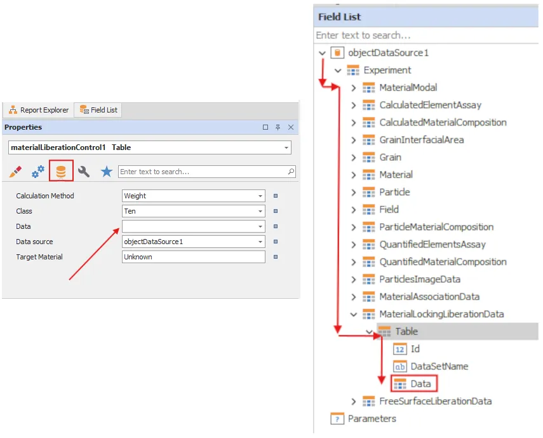Open the Appearance properties brush icon
Screen dimensions: 543x438
(15, 171)
